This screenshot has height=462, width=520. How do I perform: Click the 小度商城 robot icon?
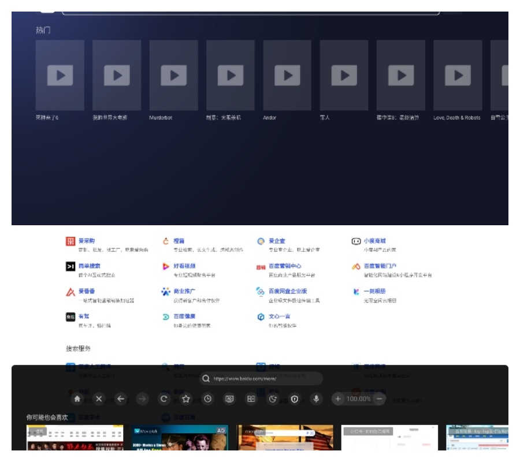coord(356,241)
